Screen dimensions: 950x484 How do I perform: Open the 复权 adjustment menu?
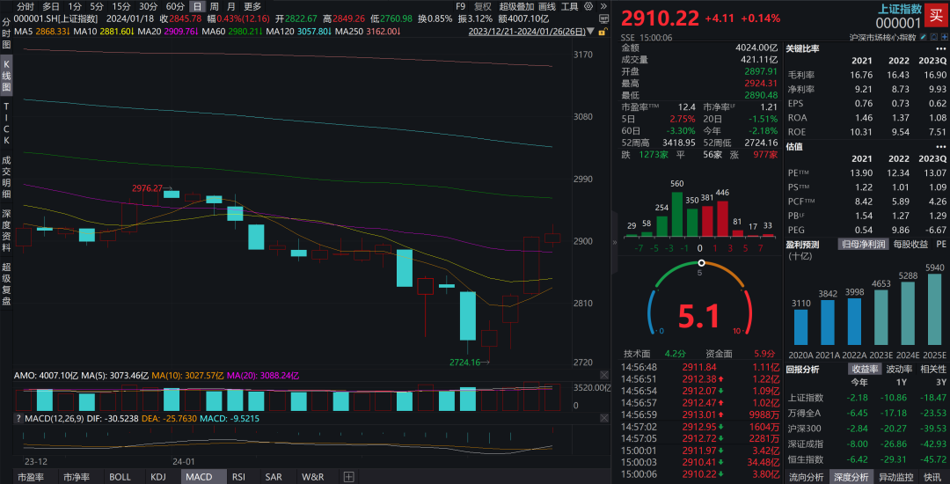483,6
